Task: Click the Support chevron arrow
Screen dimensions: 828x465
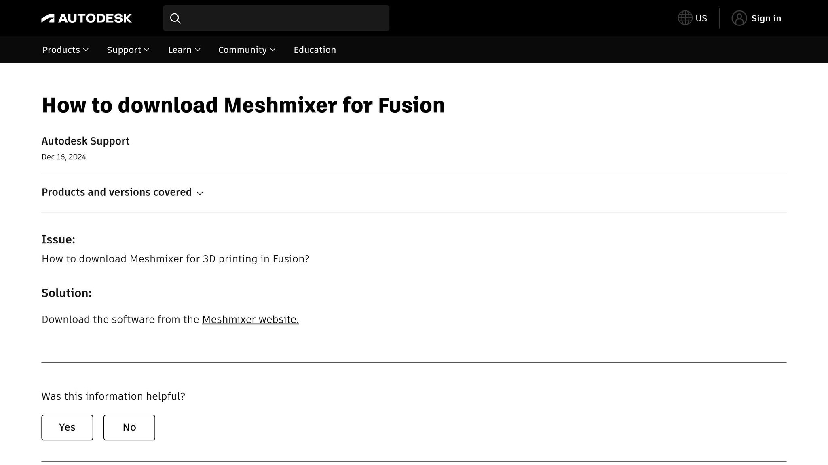Action: pos(147,50)
